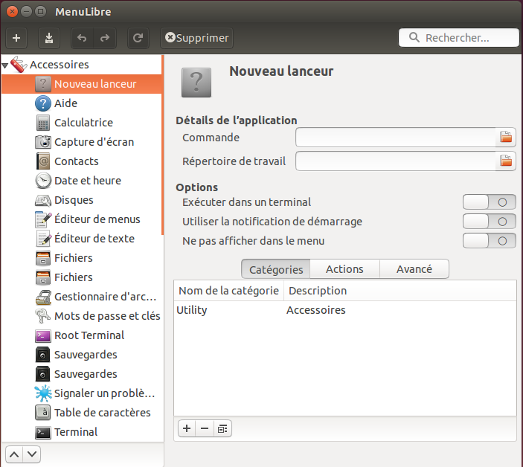Click the Rechercher search field
Screen dimensions: 523x467
pos(458,38)
